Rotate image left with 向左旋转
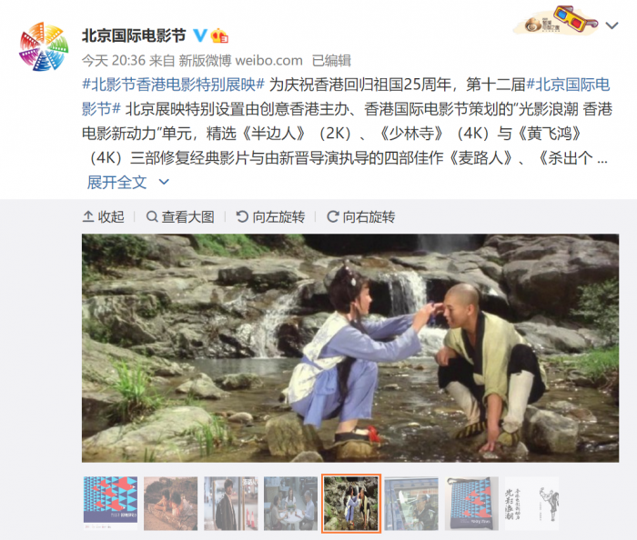 coord(270,217)
